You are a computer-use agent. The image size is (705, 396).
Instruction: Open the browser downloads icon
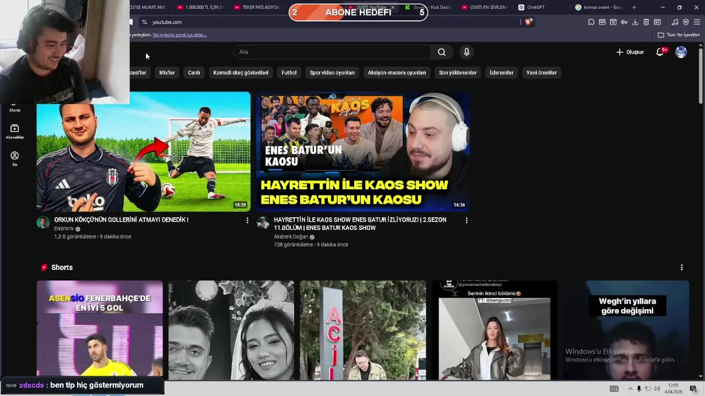pyautogui.click(x=635, y=22)
